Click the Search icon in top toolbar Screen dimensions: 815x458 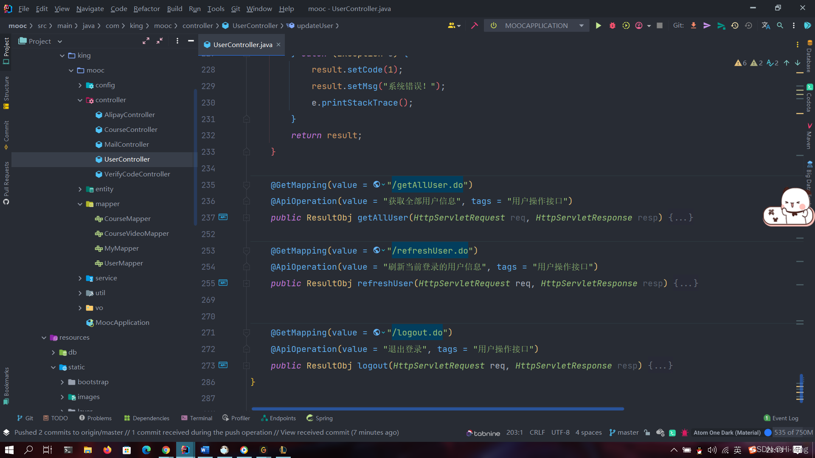(780, 25)
